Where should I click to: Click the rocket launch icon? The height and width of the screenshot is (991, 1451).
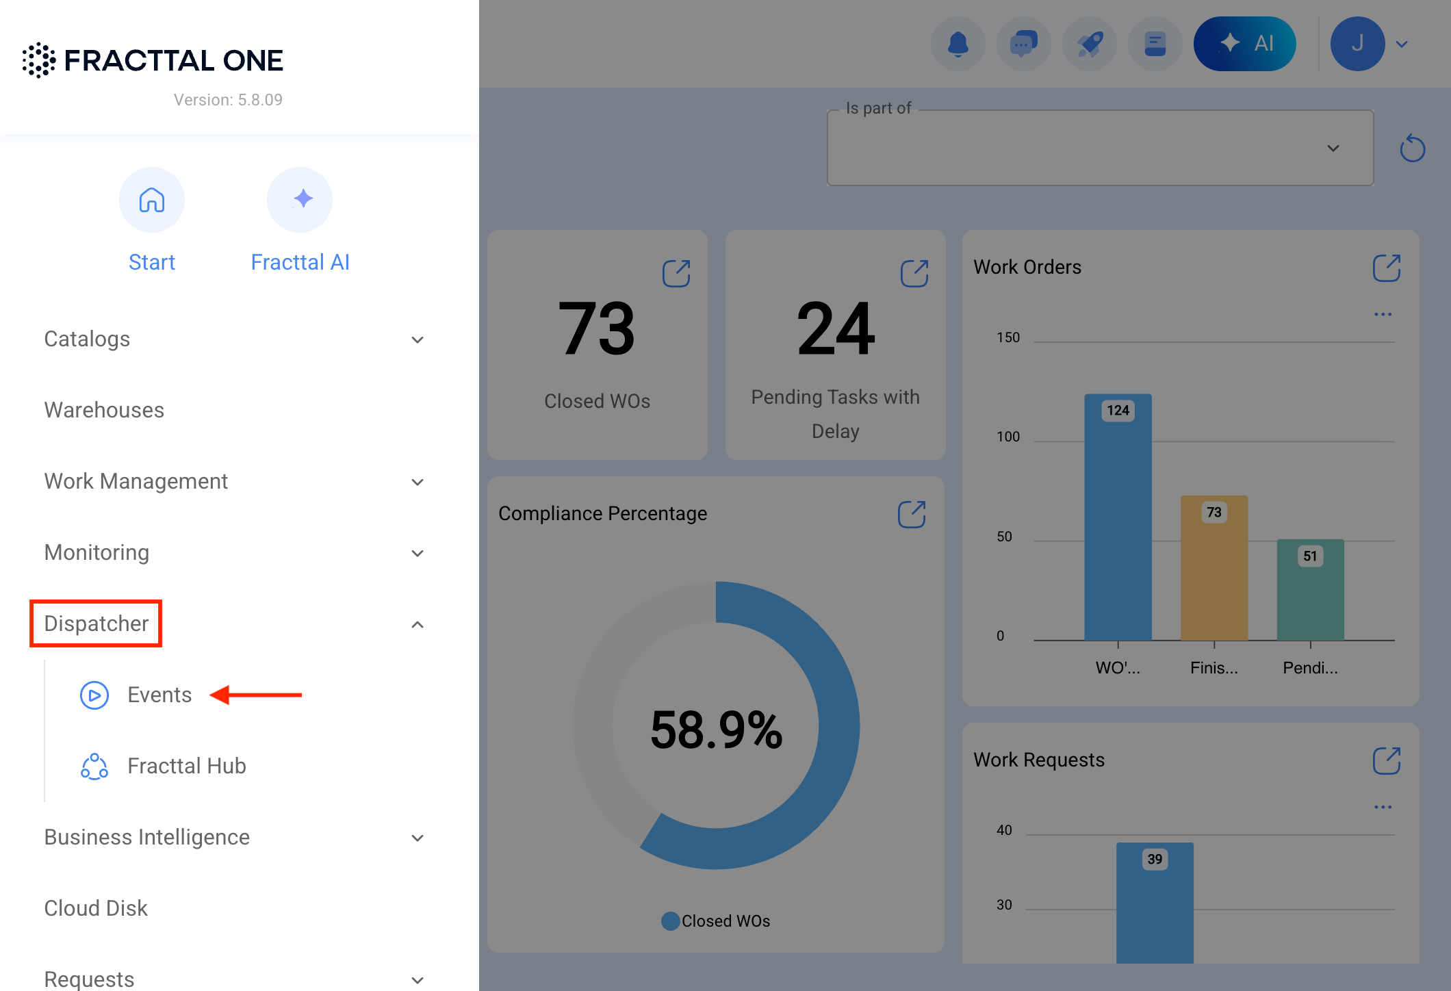click(1090, 44)
